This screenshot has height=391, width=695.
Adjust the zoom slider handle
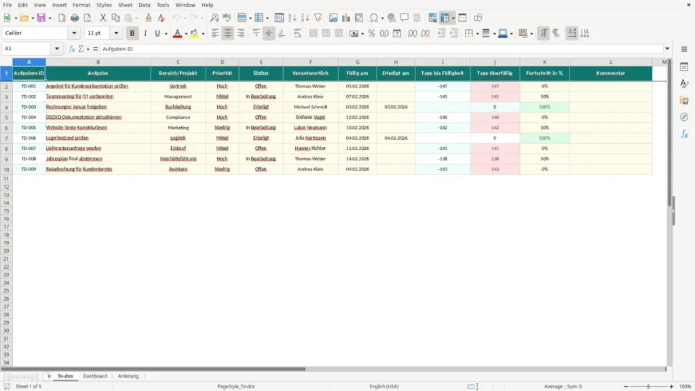(x=648, y=386)
